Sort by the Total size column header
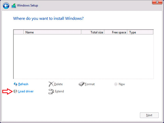Image resolution: width=164 pixels, height=123 pixels. pos(93,32)
